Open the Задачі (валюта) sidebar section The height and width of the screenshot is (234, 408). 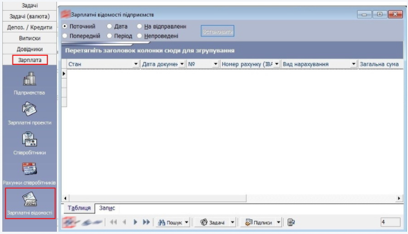[x=30, y=17]
